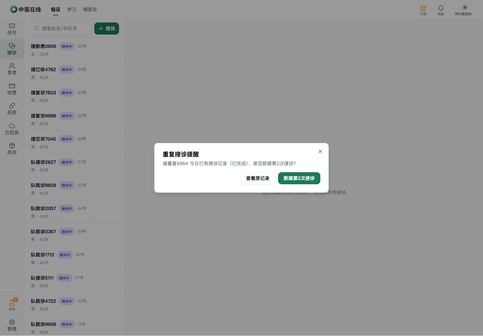Click queue number 30号
Image resolution: width=483 pixels, height=336 pixels.
[x=80, y=255]
